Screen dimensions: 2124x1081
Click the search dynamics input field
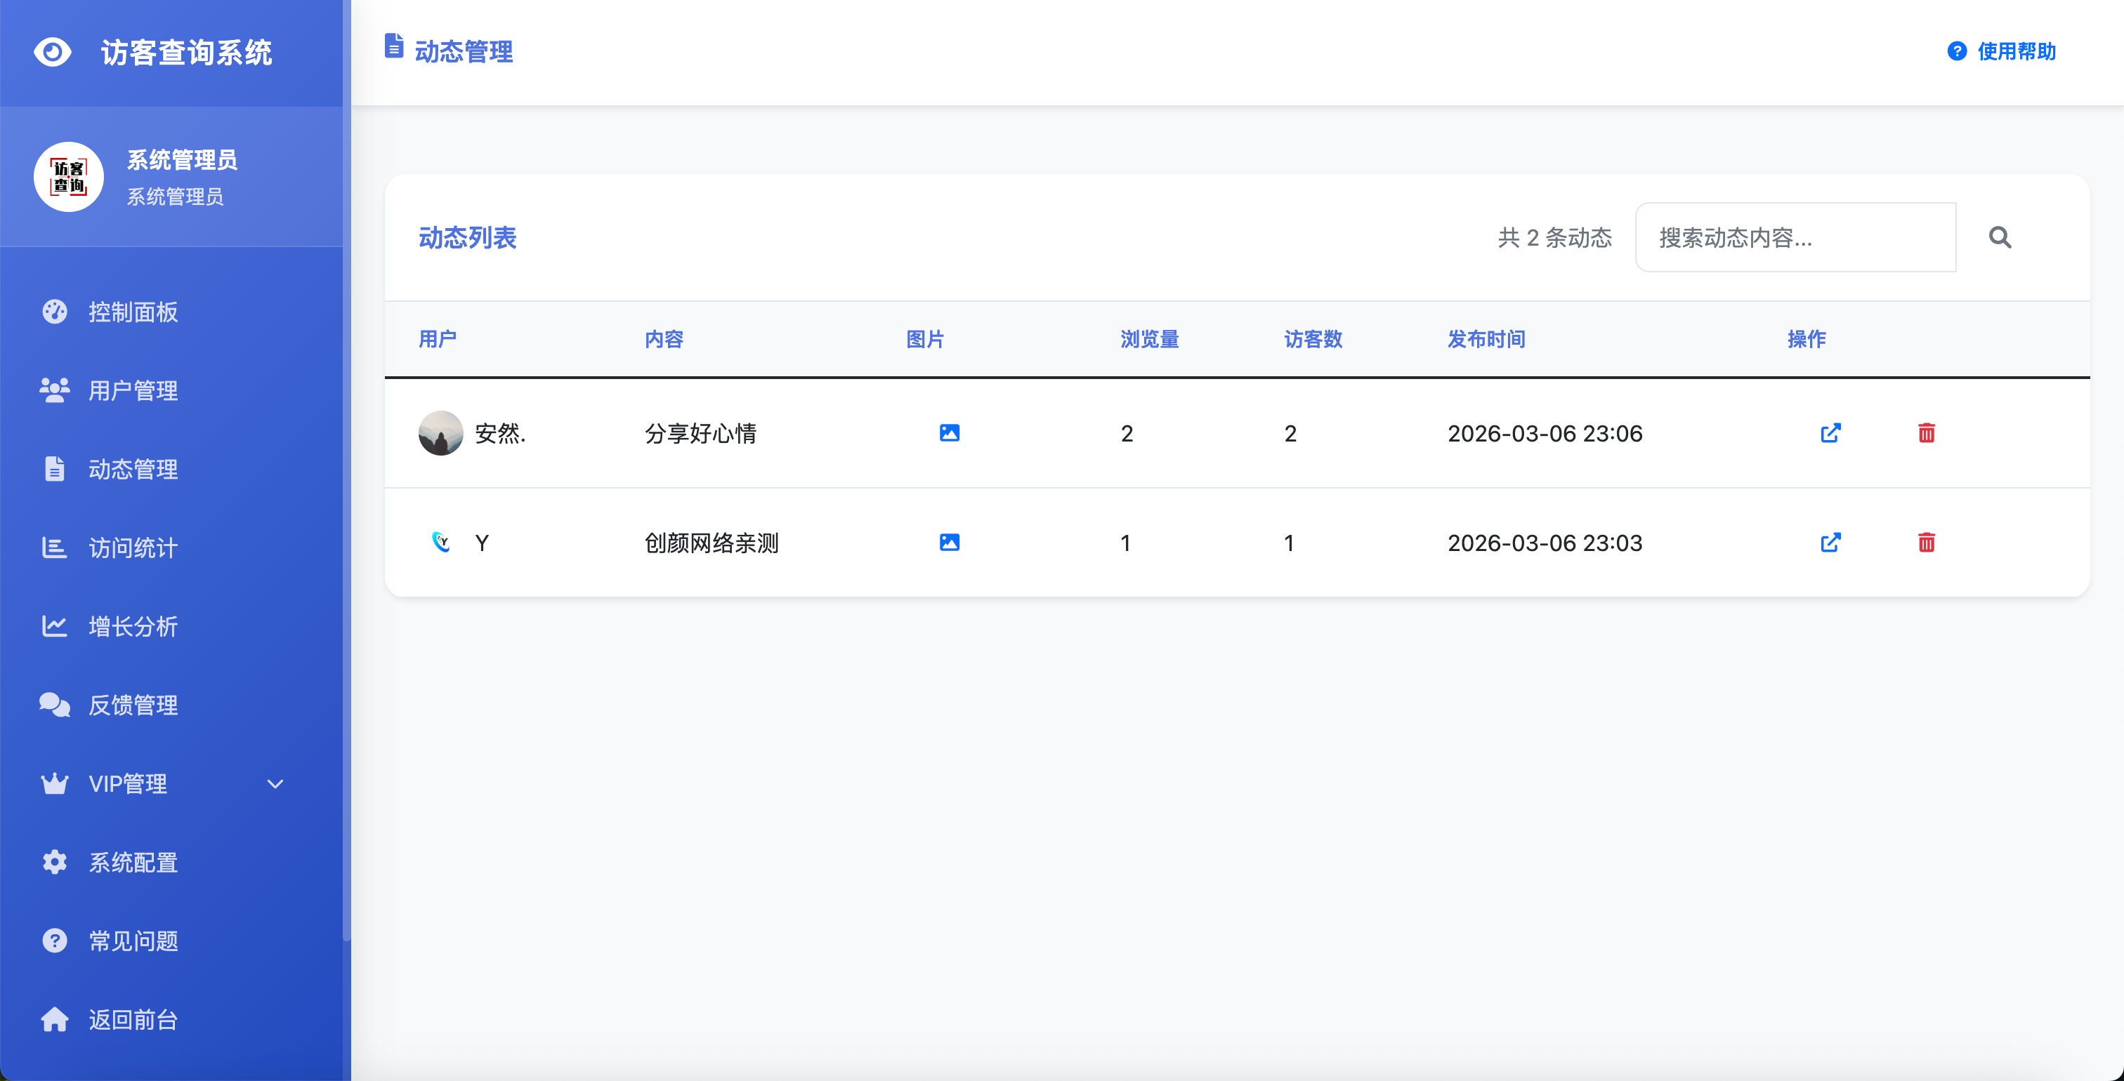click(x=1795, y=237)
